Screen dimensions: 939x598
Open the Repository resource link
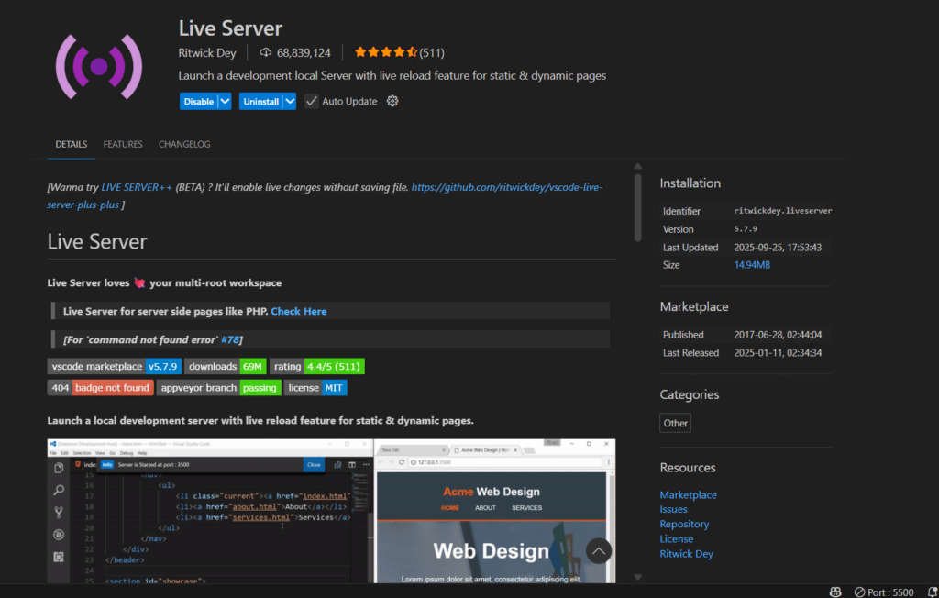click(x=684, y=524)
